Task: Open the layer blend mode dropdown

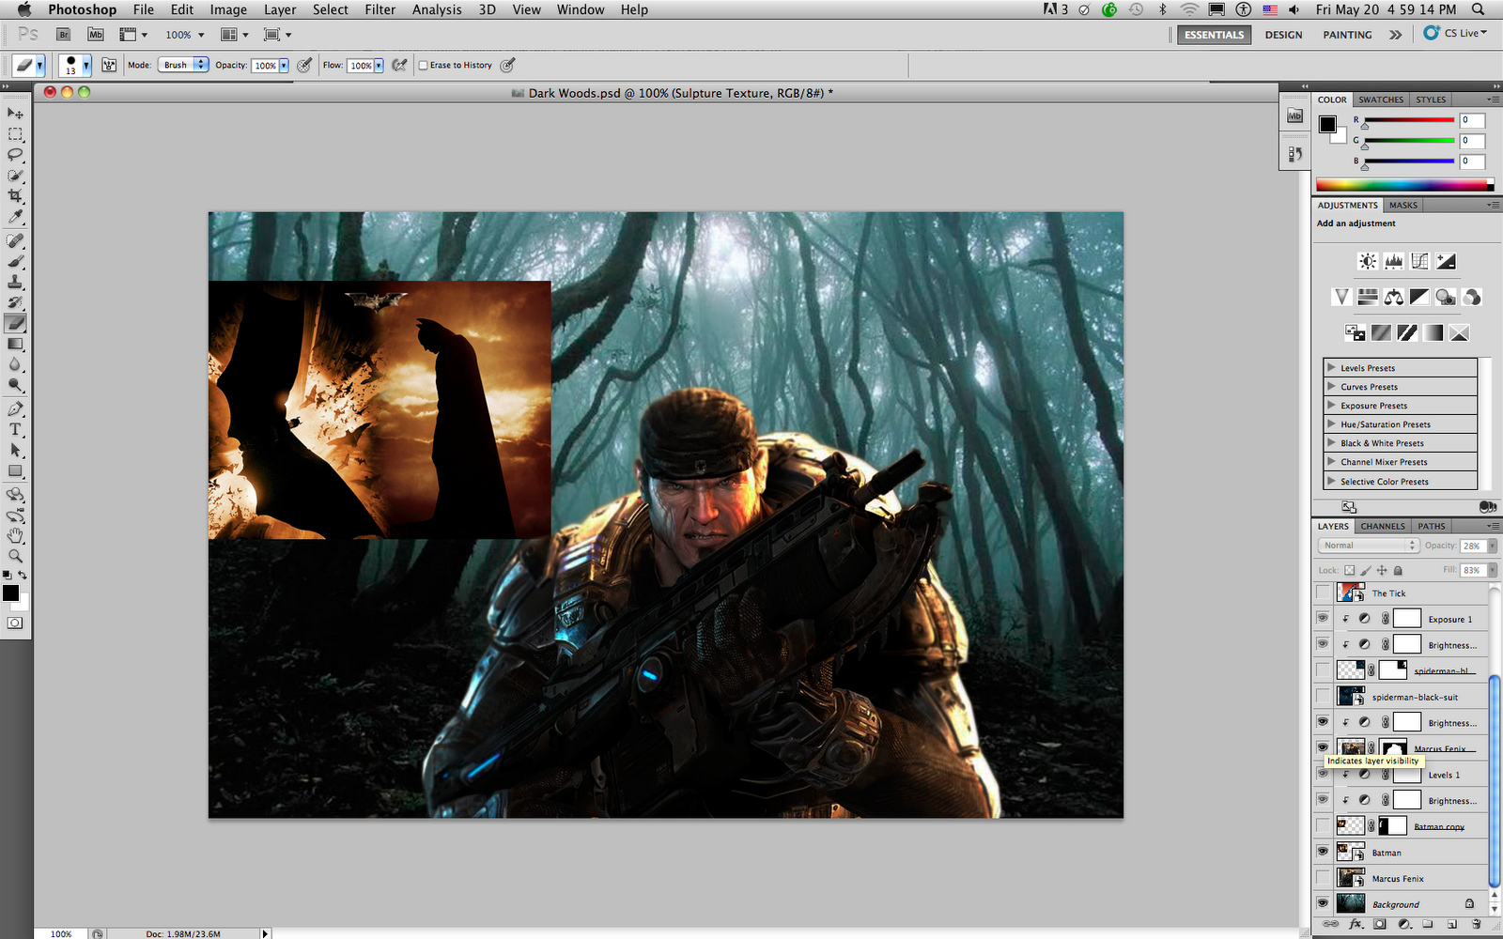Action: click(x=1367, y=546)
